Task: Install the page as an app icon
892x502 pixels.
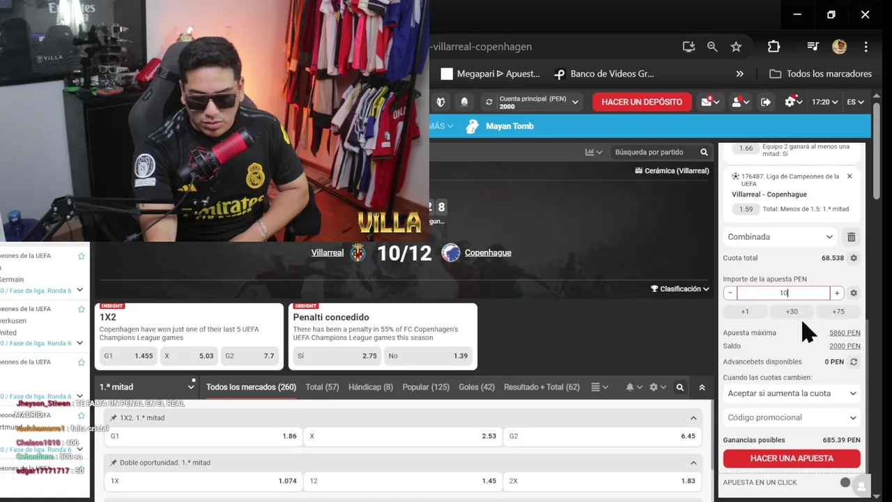Action: [x=689, y=47]
